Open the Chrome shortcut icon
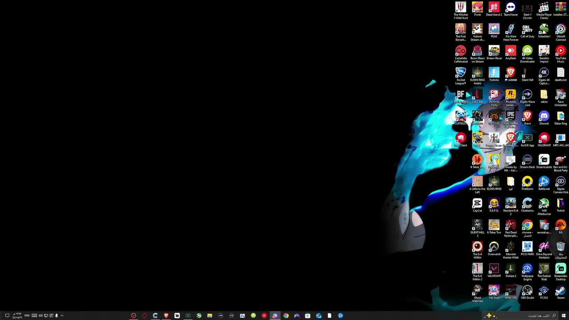 pyautogui.click(x=527, y=228)
